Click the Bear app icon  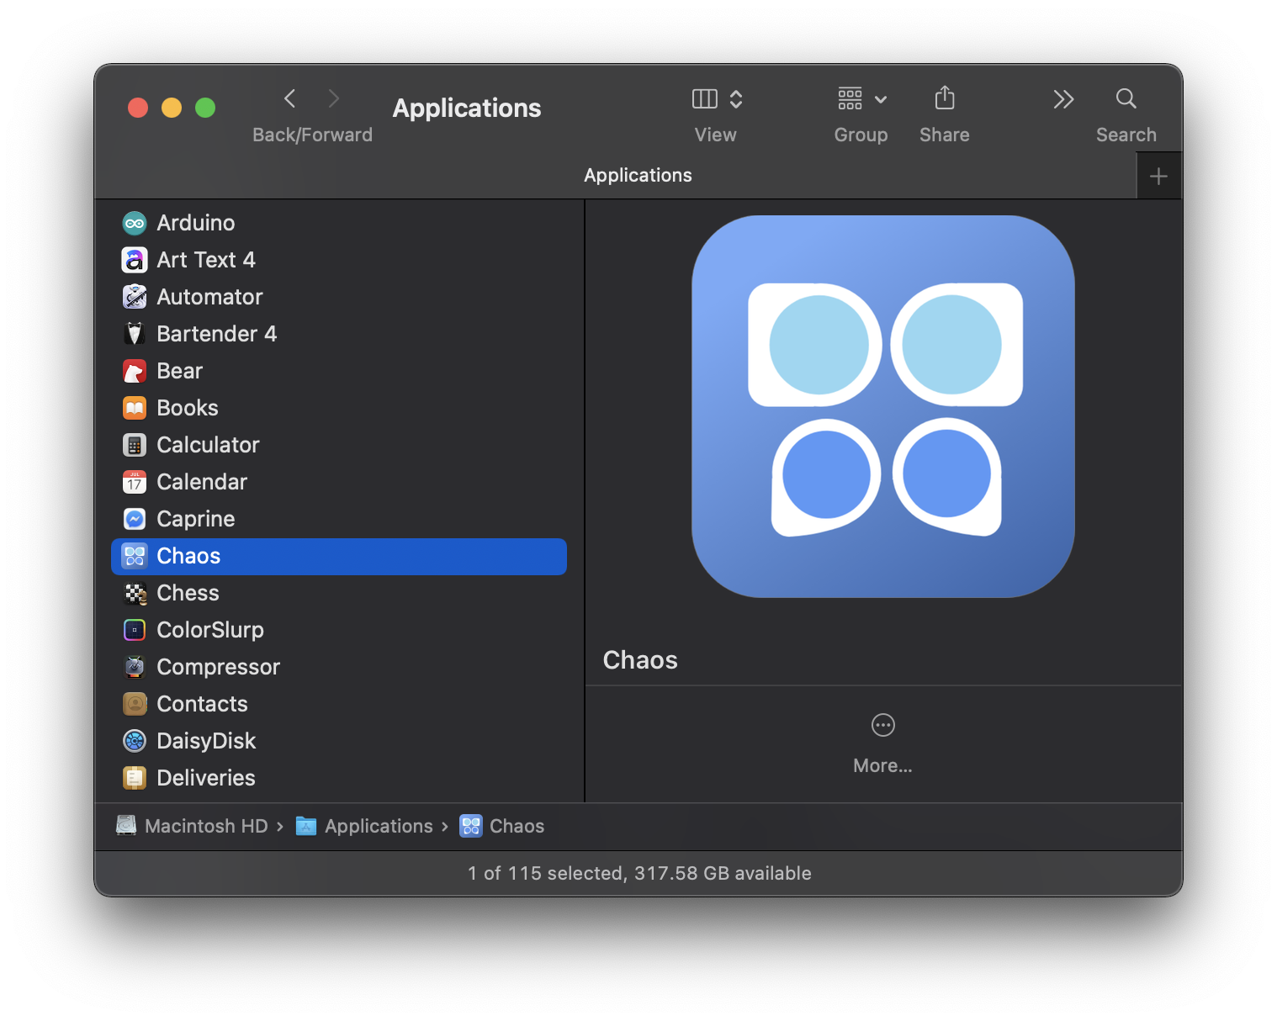pyautogui.click(x=135, y=371)
